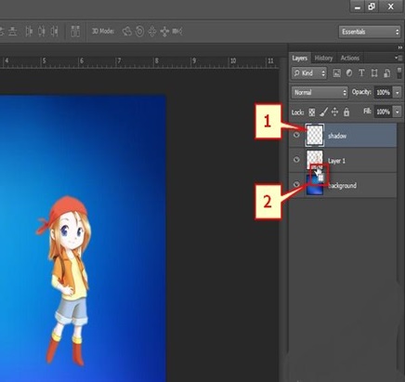Select the 3D Slide mode icon
This screenshot has width=405, height=382.
pyautogui.click(x=164, y=32)
